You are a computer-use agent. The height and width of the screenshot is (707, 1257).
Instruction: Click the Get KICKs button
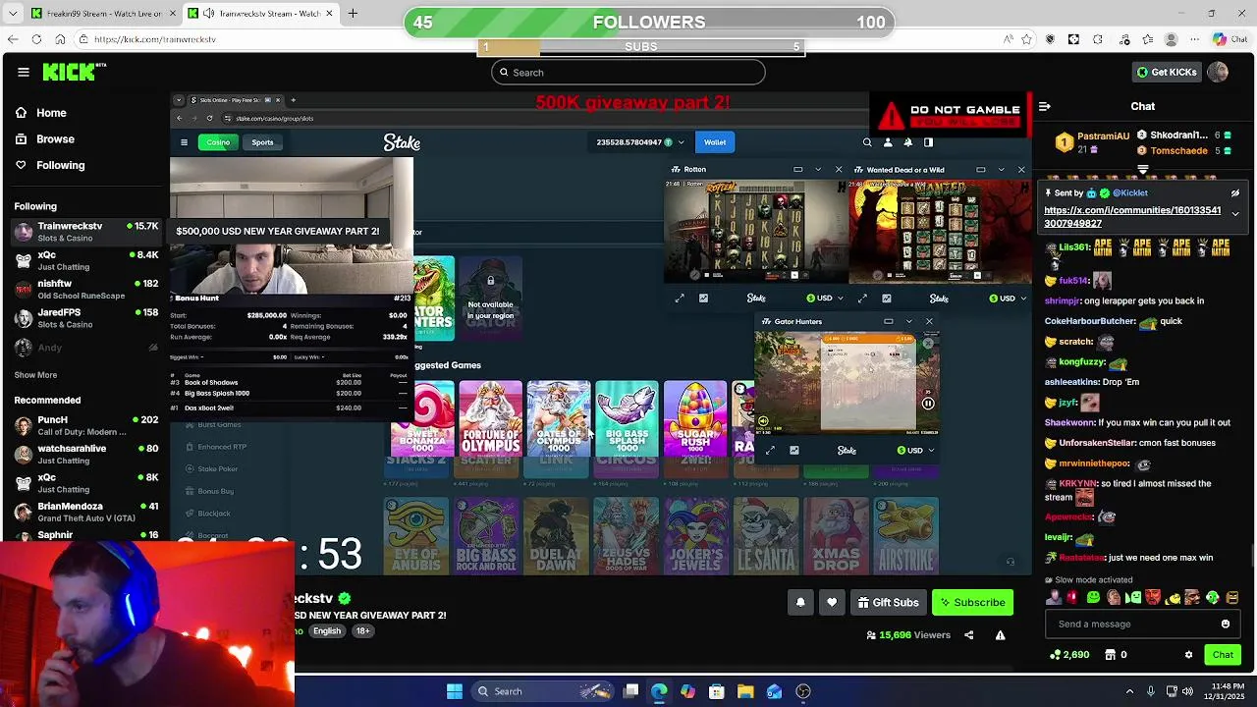(x=1167, y=72)
